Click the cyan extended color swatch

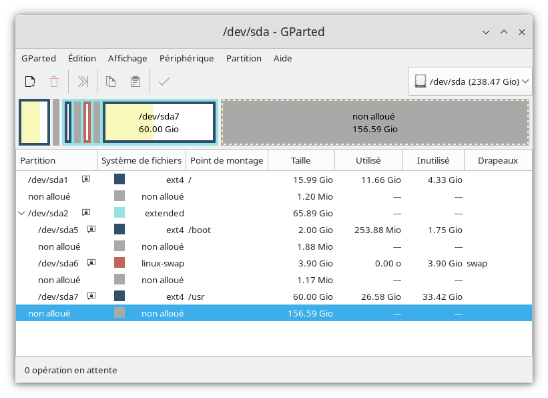(119, 212)
